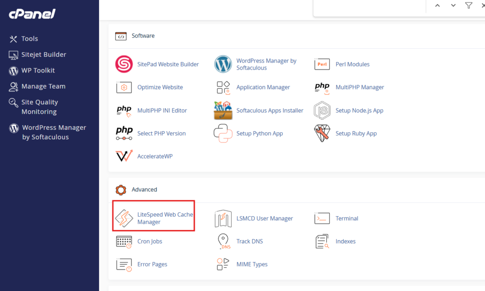
Task: Open the Optimize Website link
Action: click(160, 87)
